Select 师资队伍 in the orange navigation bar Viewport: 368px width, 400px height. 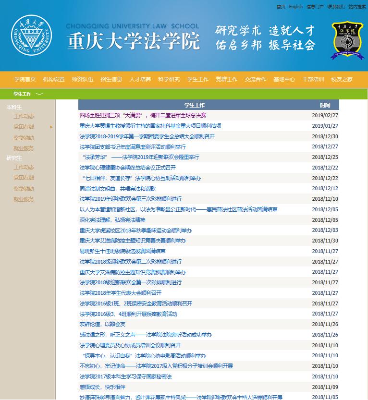tap(82, 79)
